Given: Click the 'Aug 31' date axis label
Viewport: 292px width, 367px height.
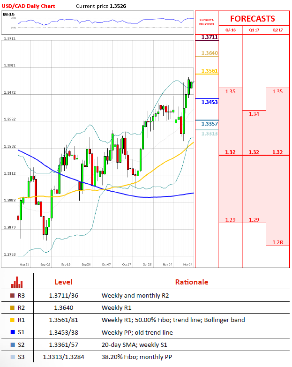Looking at the screenshot, I should [x=24, y=264].
